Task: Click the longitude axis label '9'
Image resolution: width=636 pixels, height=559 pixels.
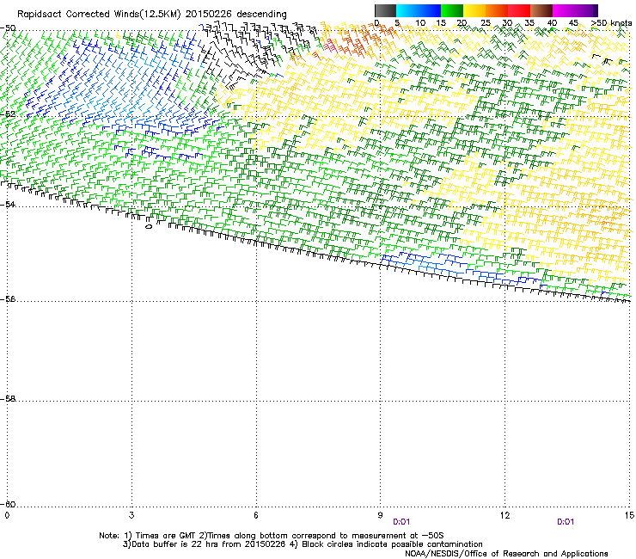Action: [381, 515]
